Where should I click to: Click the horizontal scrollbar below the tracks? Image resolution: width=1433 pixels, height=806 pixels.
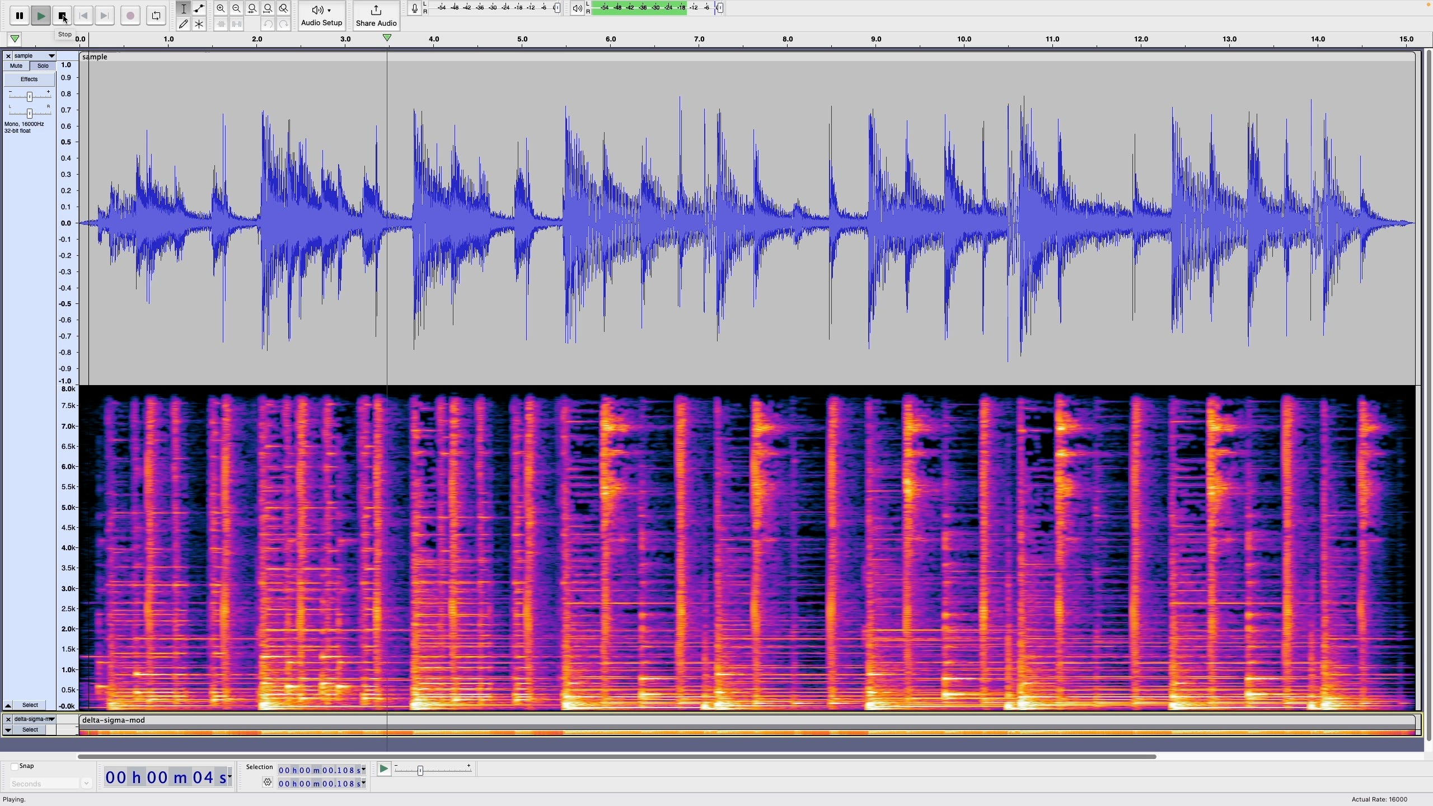click(x=616, y=756)
